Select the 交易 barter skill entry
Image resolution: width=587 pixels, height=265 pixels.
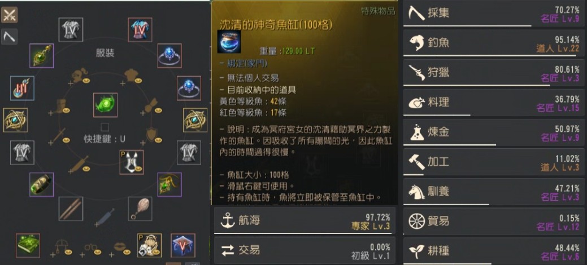click(x=305, y=250)
